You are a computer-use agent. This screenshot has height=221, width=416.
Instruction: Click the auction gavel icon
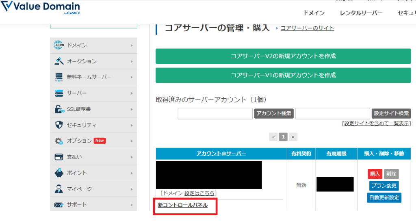[58, 61]
